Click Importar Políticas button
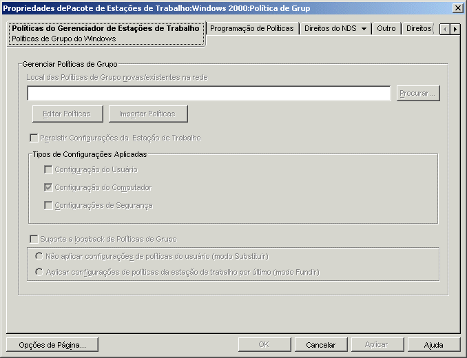Viewport: 467px width, 358px height. pyautogui.click(x=148, y=114)
